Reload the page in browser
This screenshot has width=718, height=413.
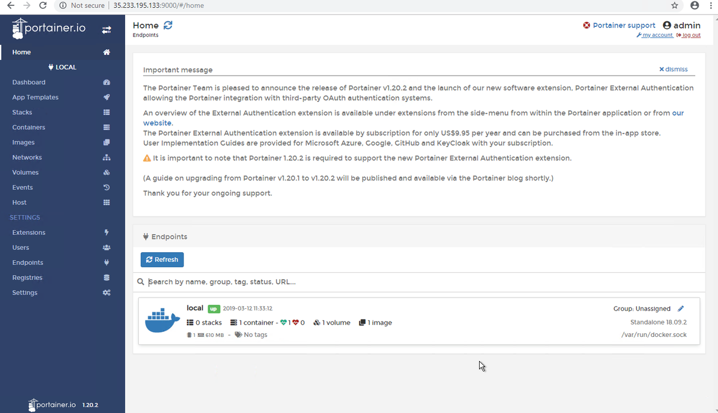[43, 6]
